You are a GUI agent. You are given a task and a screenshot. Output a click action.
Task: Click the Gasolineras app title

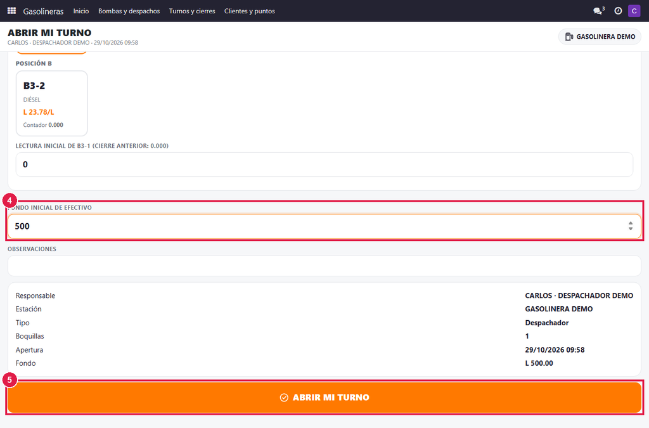click(x=43, y=11)
